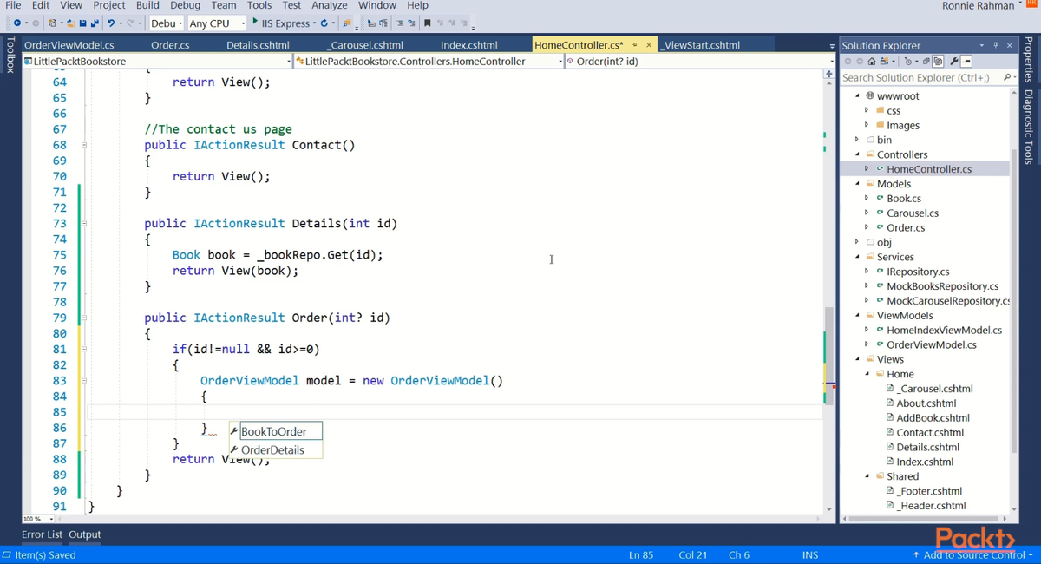Open the IIS Express target dropdown arrow
The image size is (1041, 564).
pyautogui.click(x=314, y=23)
